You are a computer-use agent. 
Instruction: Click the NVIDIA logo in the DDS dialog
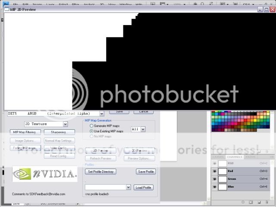[x=45, y=174]
